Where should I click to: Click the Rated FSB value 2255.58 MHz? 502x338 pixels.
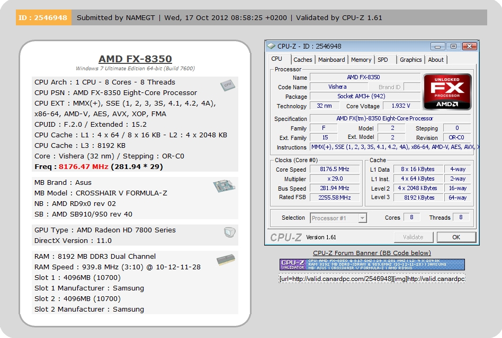coord(335,198)
